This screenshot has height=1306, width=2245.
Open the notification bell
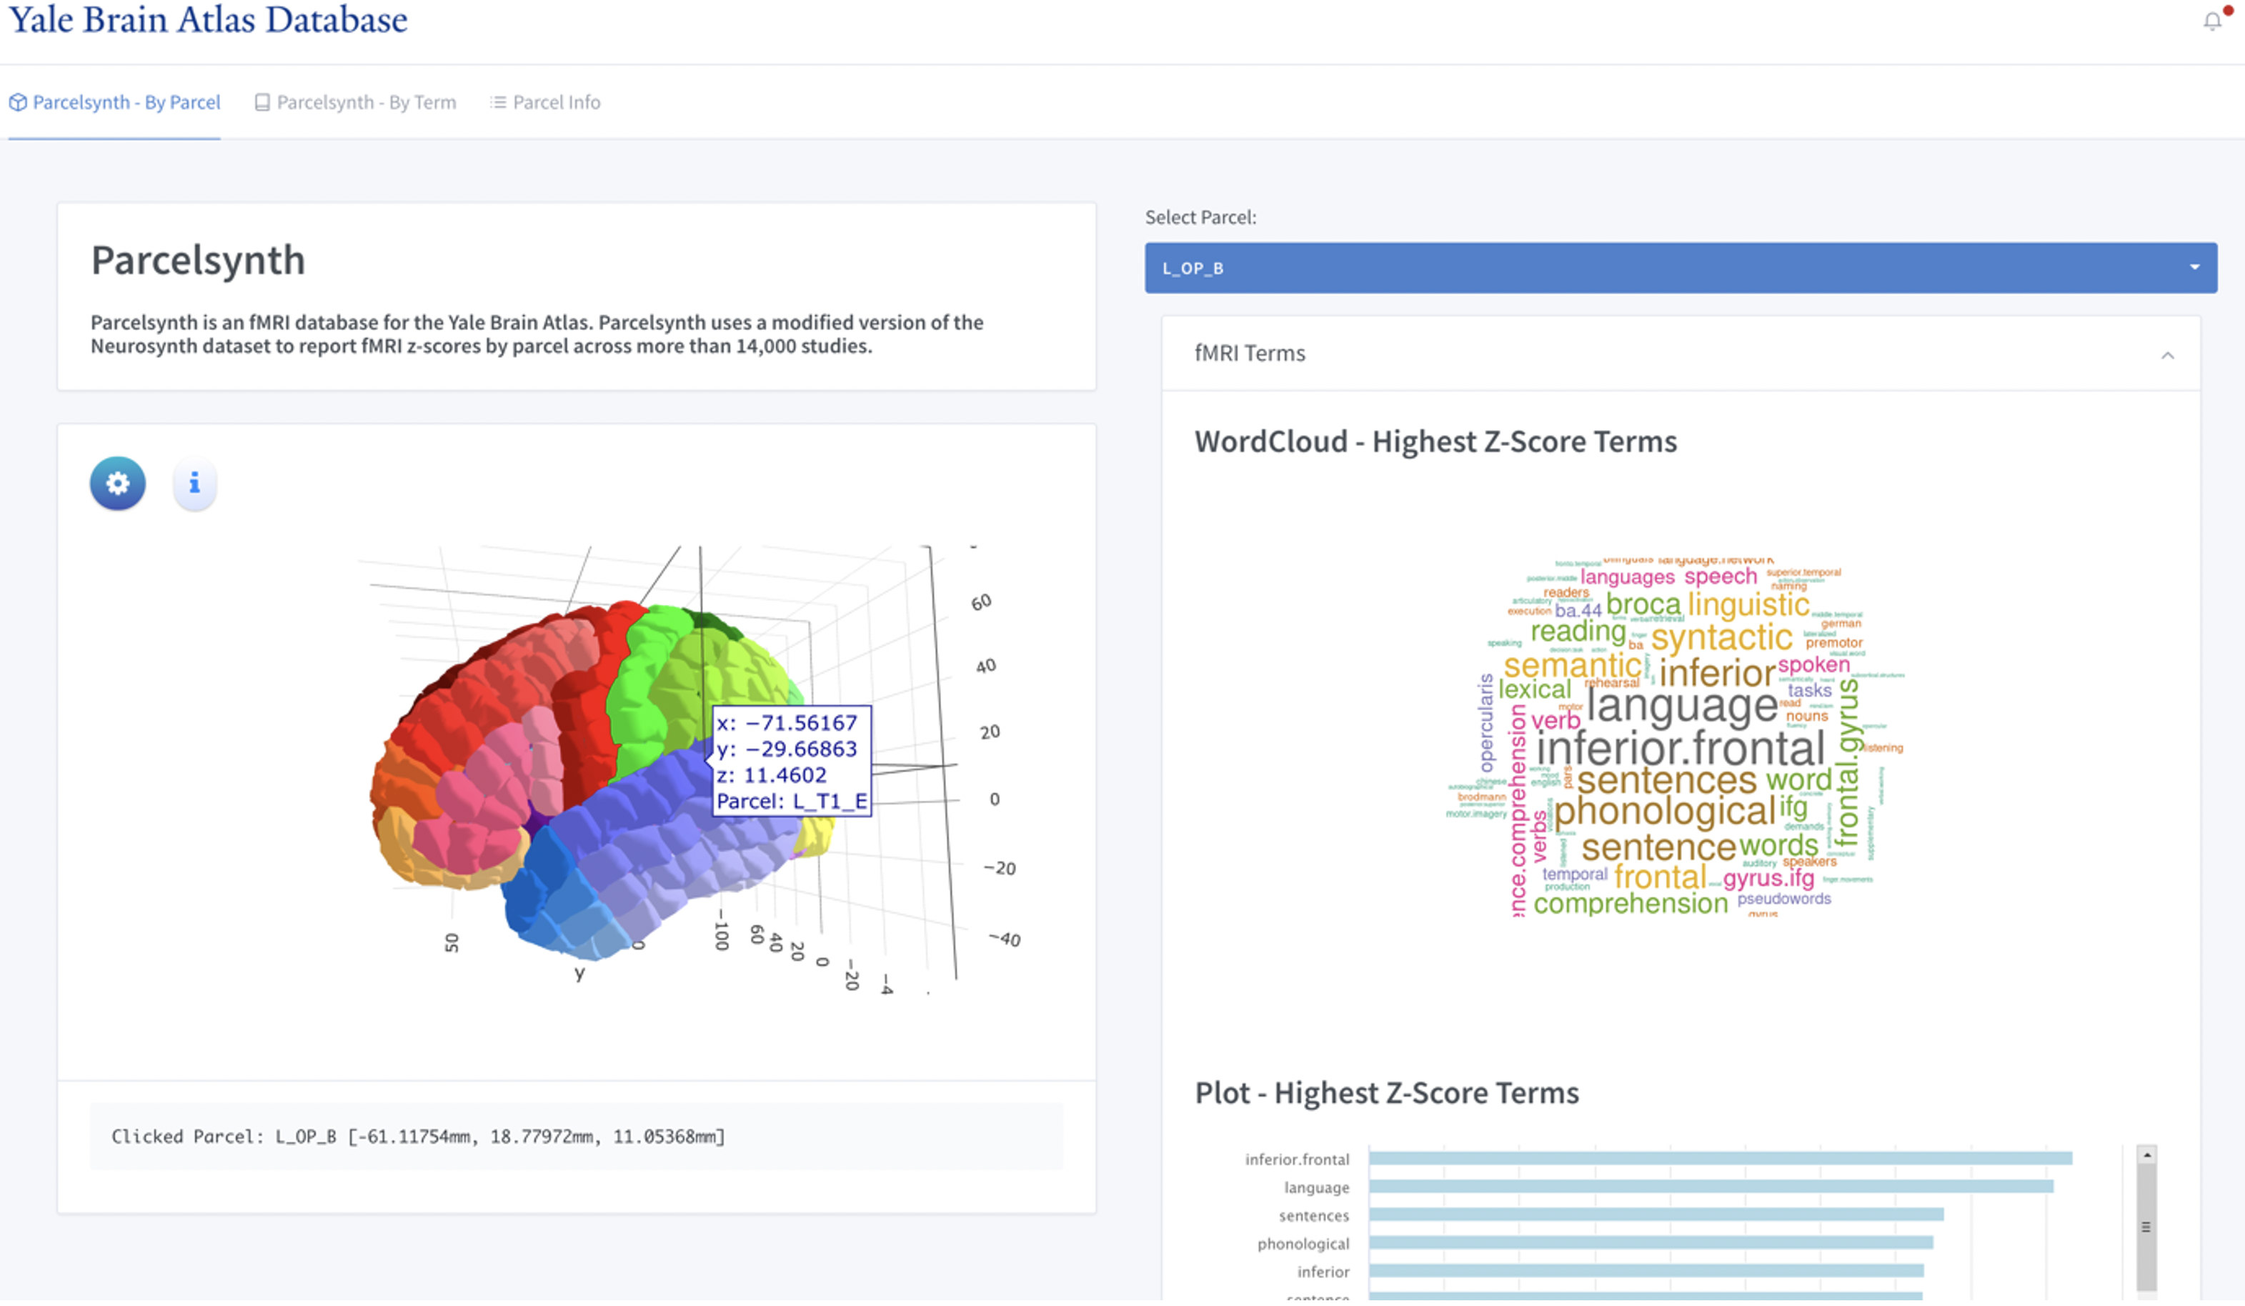coord(2212,21)
